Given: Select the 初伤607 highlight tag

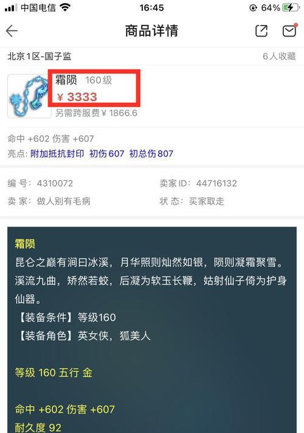Looking at the screenshot, I should pyautogui.click(x=107, y=153).
